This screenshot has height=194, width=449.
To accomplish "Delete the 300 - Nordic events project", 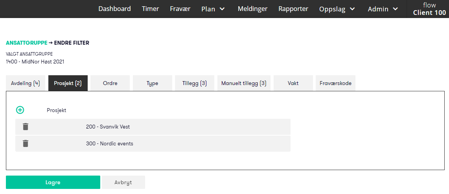I will (26, 143).
